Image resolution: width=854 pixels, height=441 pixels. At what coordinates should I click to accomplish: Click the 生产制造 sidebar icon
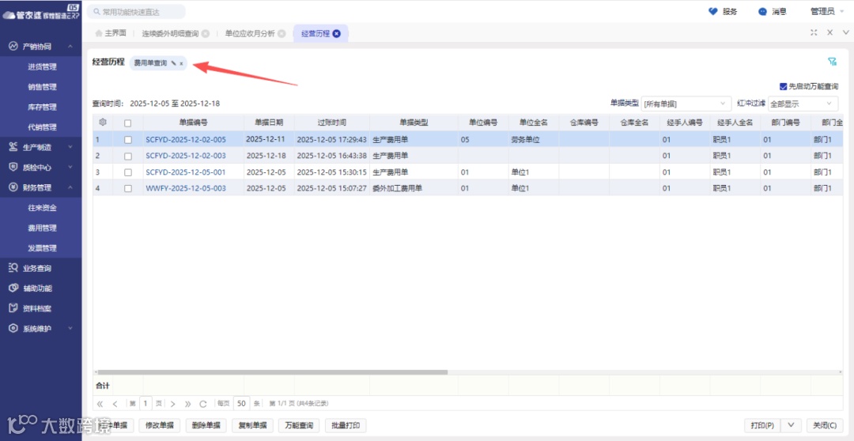(13, 147)
